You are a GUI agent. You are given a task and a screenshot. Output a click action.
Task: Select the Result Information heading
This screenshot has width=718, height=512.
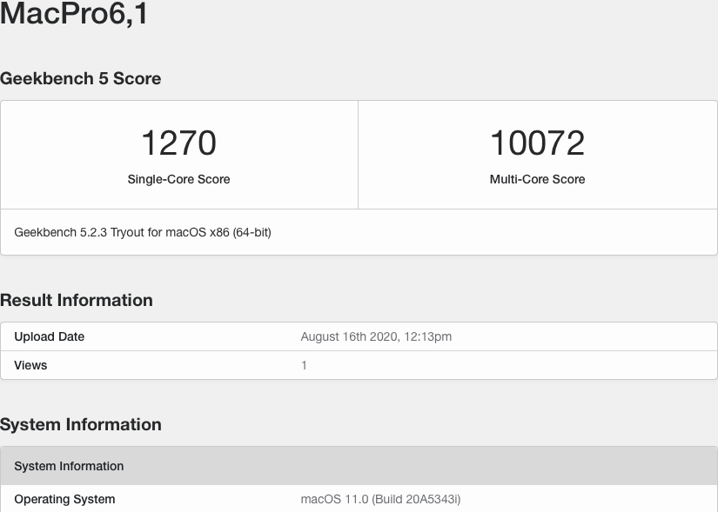[77, 300]
